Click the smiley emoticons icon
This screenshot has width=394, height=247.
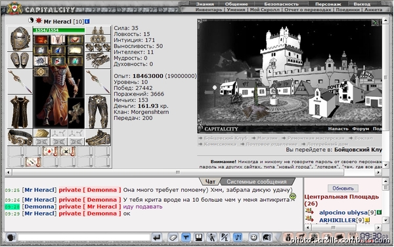click(x=254, y=237)
